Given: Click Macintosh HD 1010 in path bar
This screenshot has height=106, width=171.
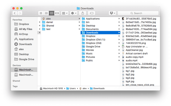Looking at the screenshot, I should click(51, 88).
